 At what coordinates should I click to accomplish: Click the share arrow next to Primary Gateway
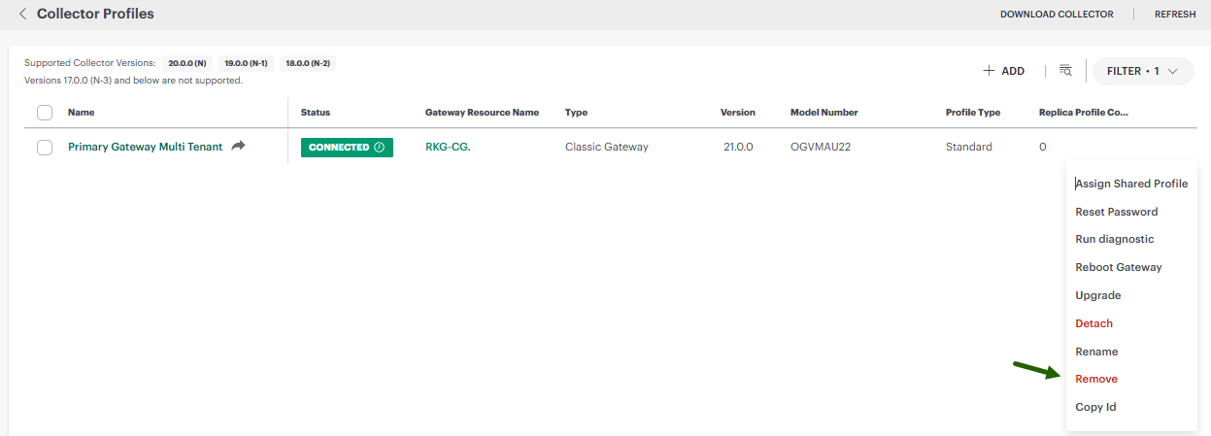click(x=239, y=146)
